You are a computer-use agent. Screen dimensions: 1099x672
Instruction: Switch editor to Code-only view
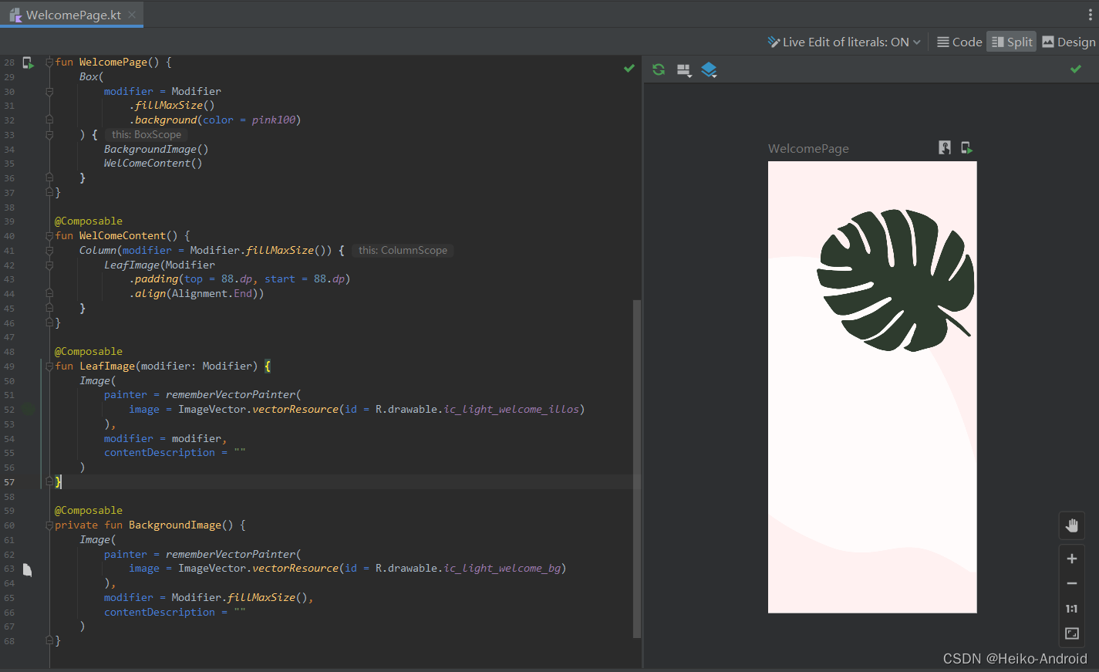click(959, 42)
